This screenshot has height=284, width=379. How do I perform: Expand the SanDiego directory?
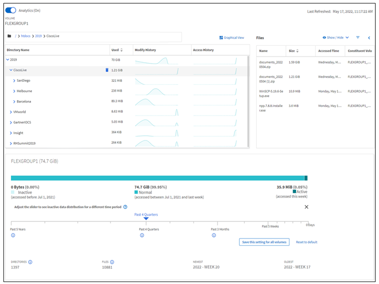coord(14,80)
